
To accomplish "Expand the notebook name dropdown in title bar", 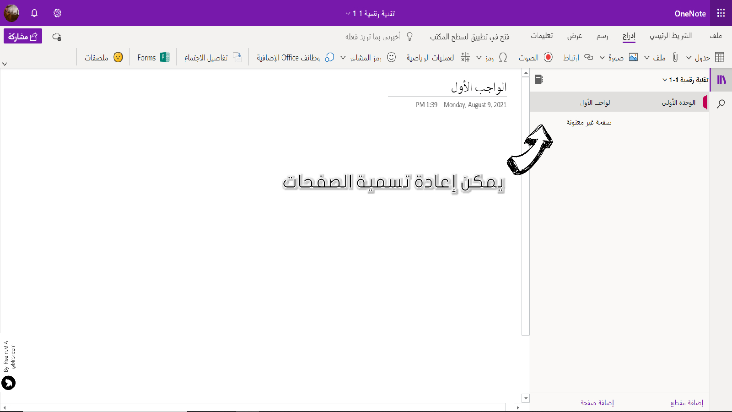I will pos(348,14).
